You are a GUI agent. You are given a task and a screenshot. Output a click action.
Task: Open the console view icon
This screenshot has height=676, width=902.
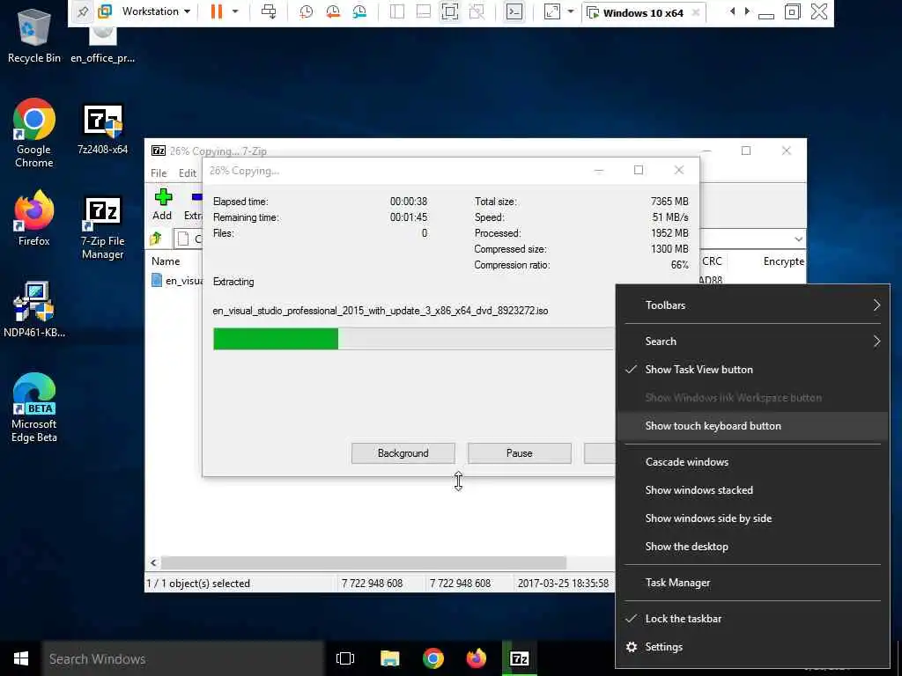514,11
